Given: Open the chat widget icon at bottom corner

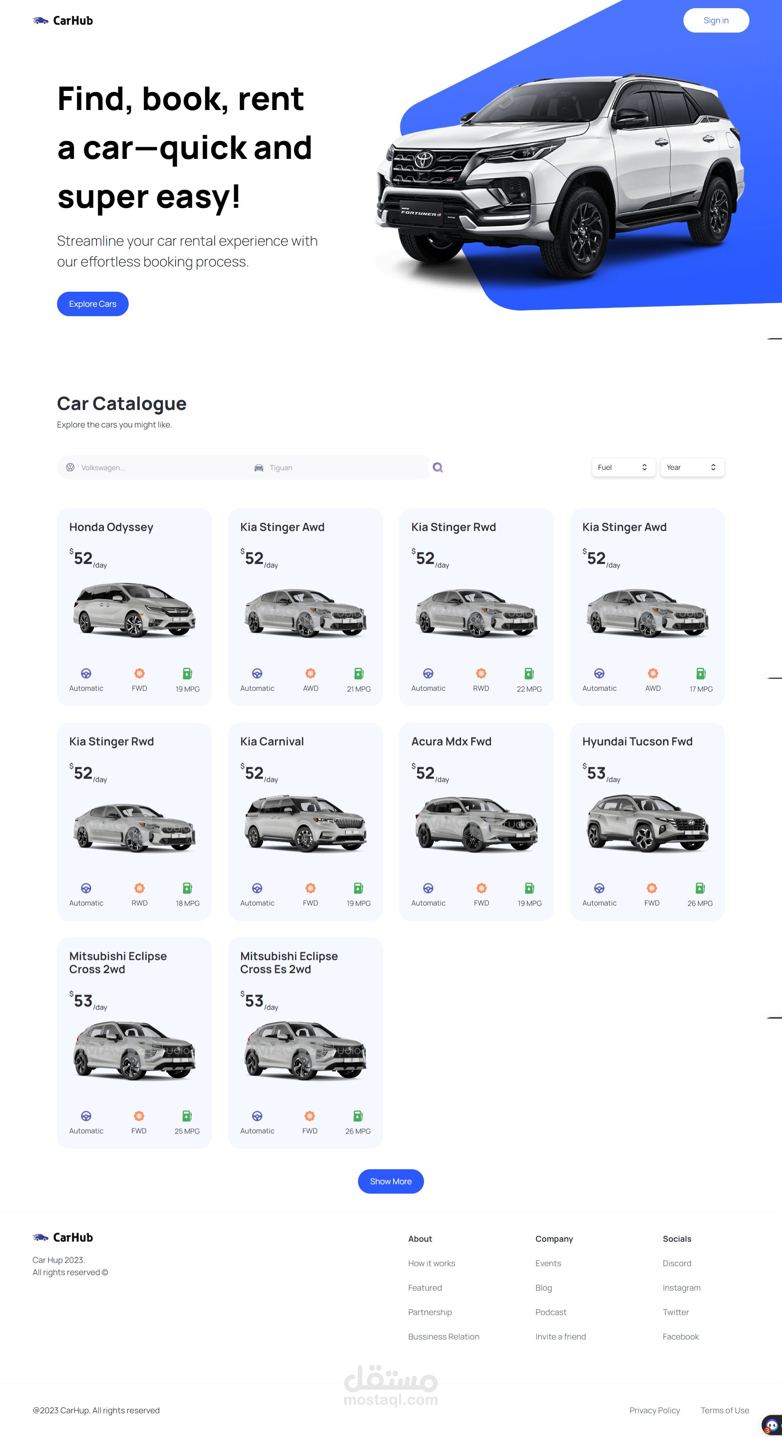Looking at the screenshot, I should click(x=772, y=1425).
